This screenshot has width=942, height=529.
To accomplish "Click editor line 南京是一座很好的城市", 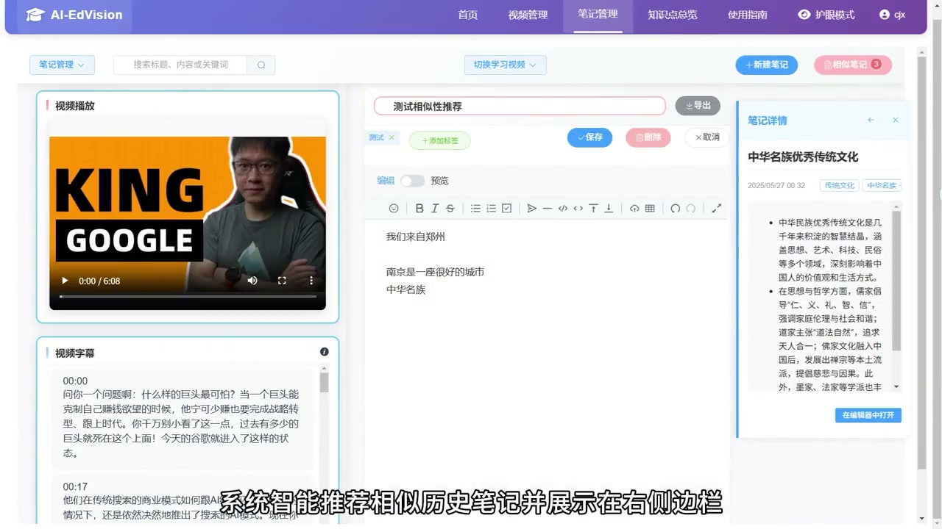I will click(x=435, y=272).
